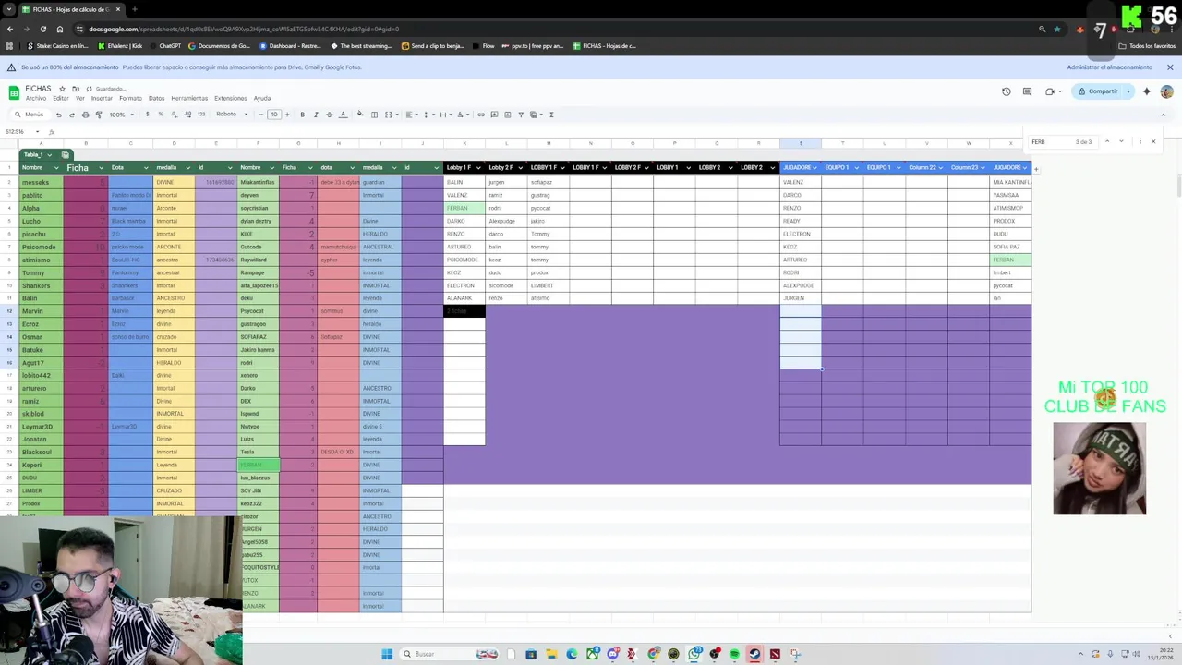
Task: Click the Google Sheets home logo
Action: coord(14,92)
